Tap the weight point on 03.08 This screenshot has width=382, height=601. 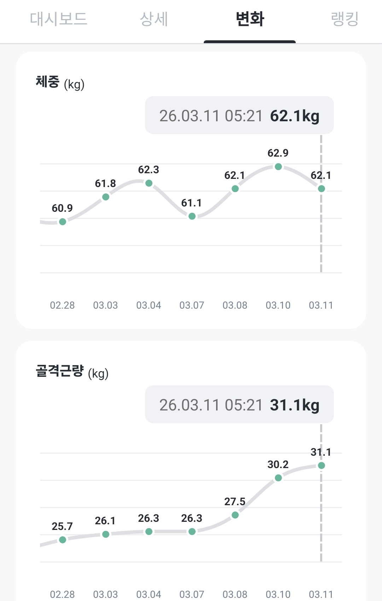click(235, 189)
